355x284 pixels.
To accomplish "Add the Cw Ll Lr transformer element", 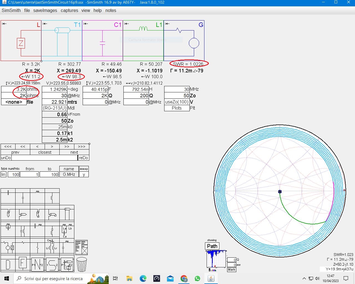I will click(52, 246).
